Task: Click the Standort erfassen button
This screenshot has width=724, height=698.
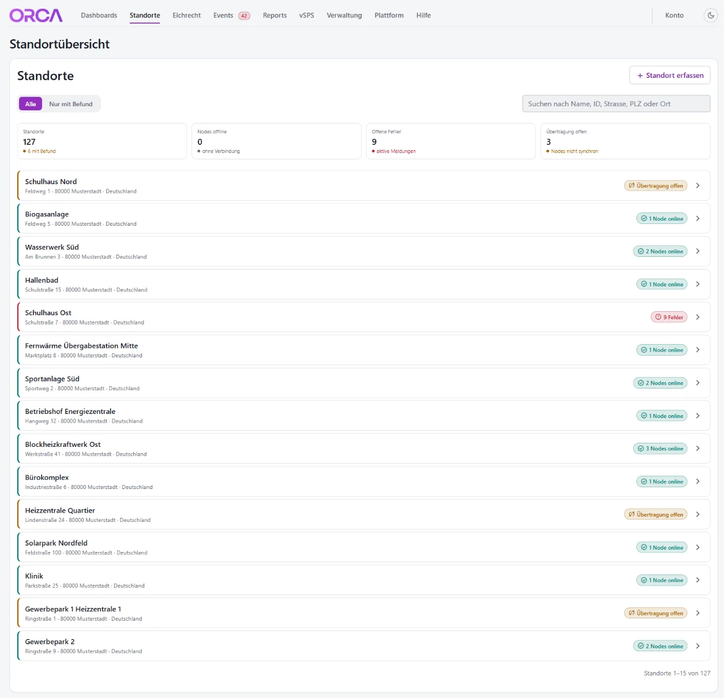Action: click(x=670, y=75)
